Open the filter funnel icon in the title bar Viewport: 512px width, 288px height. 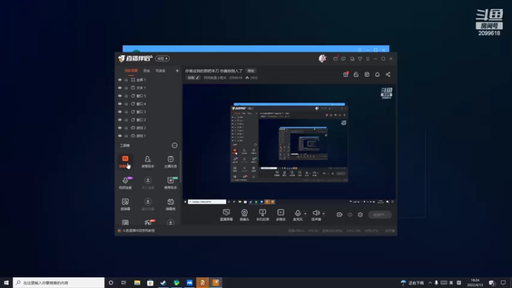[360, 59]
